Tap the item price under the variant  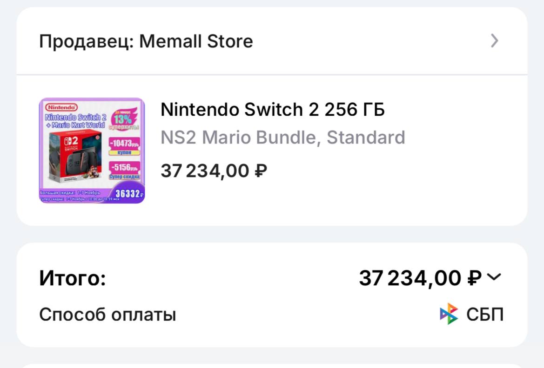click(x=214, y=171)
